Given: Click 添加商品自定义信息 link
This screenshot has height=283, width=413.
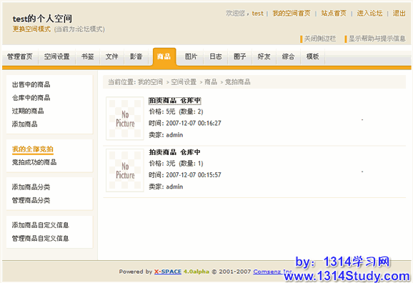Looking at the screenshot, I should tap(41, 225).
